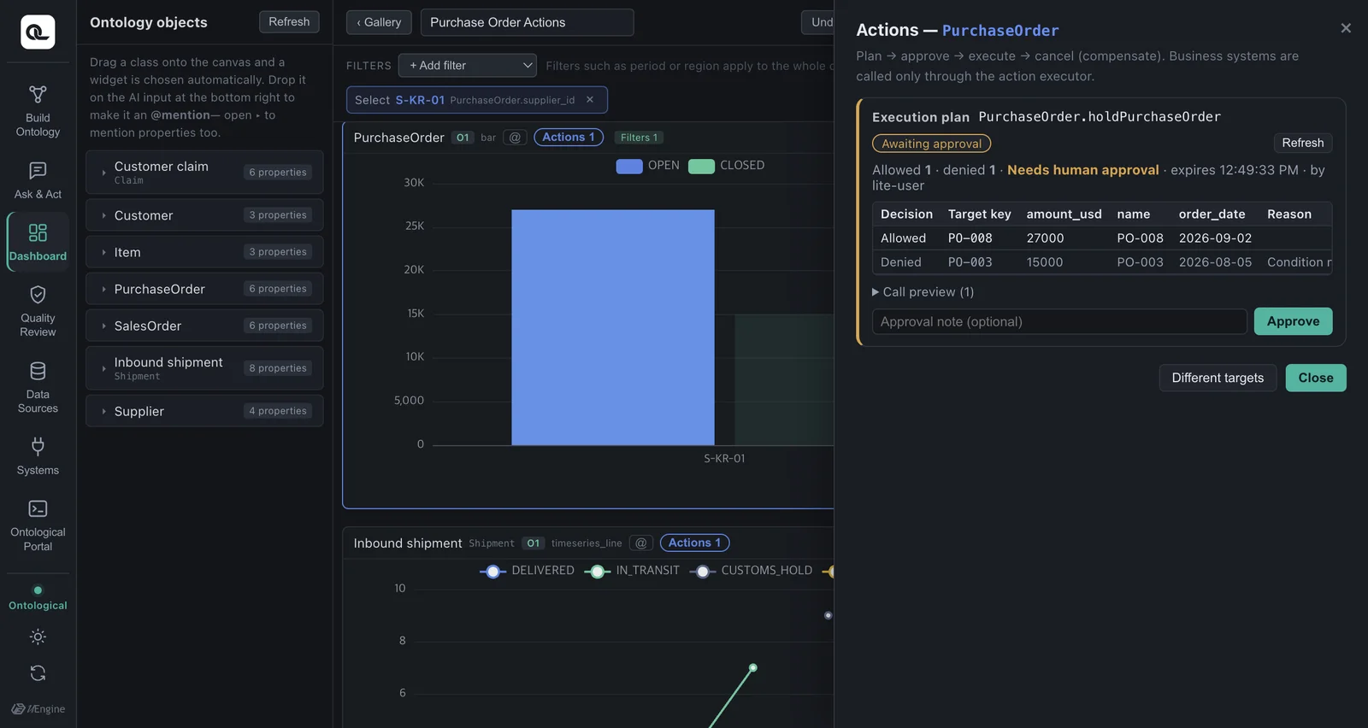This screenshot has height=728, width=1368.
Task: Open the Build Ontology section
Action: (38, 111)
